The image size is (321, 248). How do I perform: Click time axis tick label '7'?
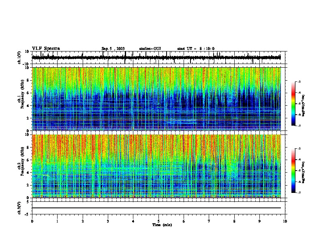[x=209, y=221]
